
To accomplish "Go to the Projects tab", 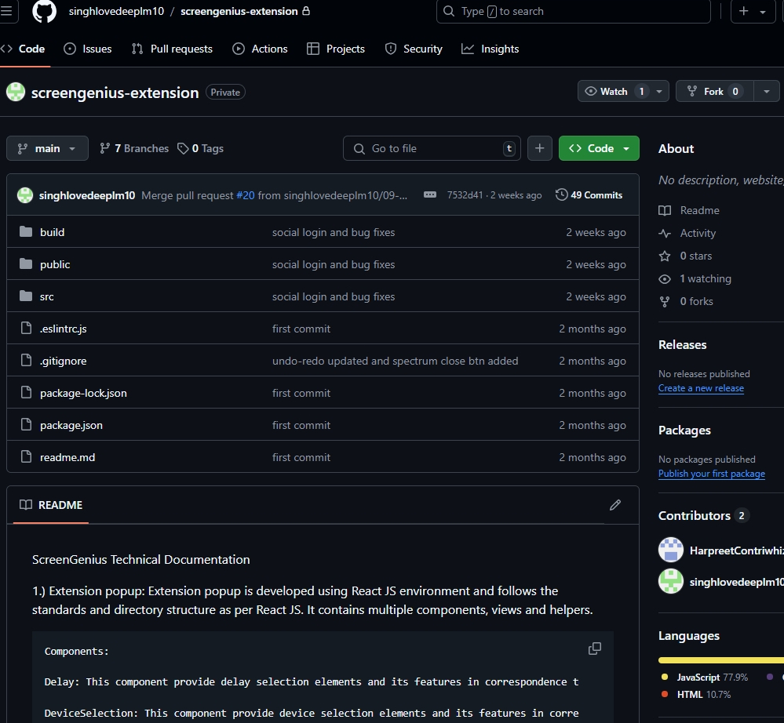I will pos(336,49).
